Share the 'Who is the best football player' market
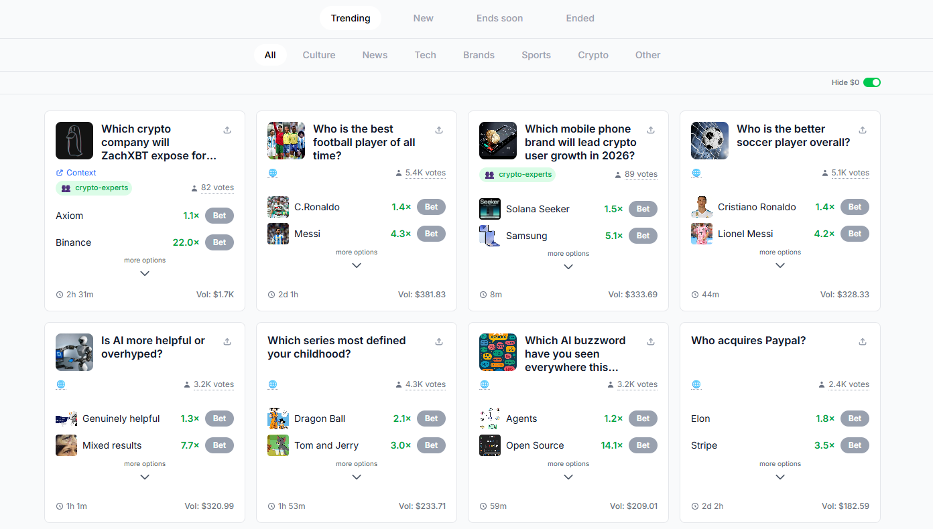 [438, 130]
